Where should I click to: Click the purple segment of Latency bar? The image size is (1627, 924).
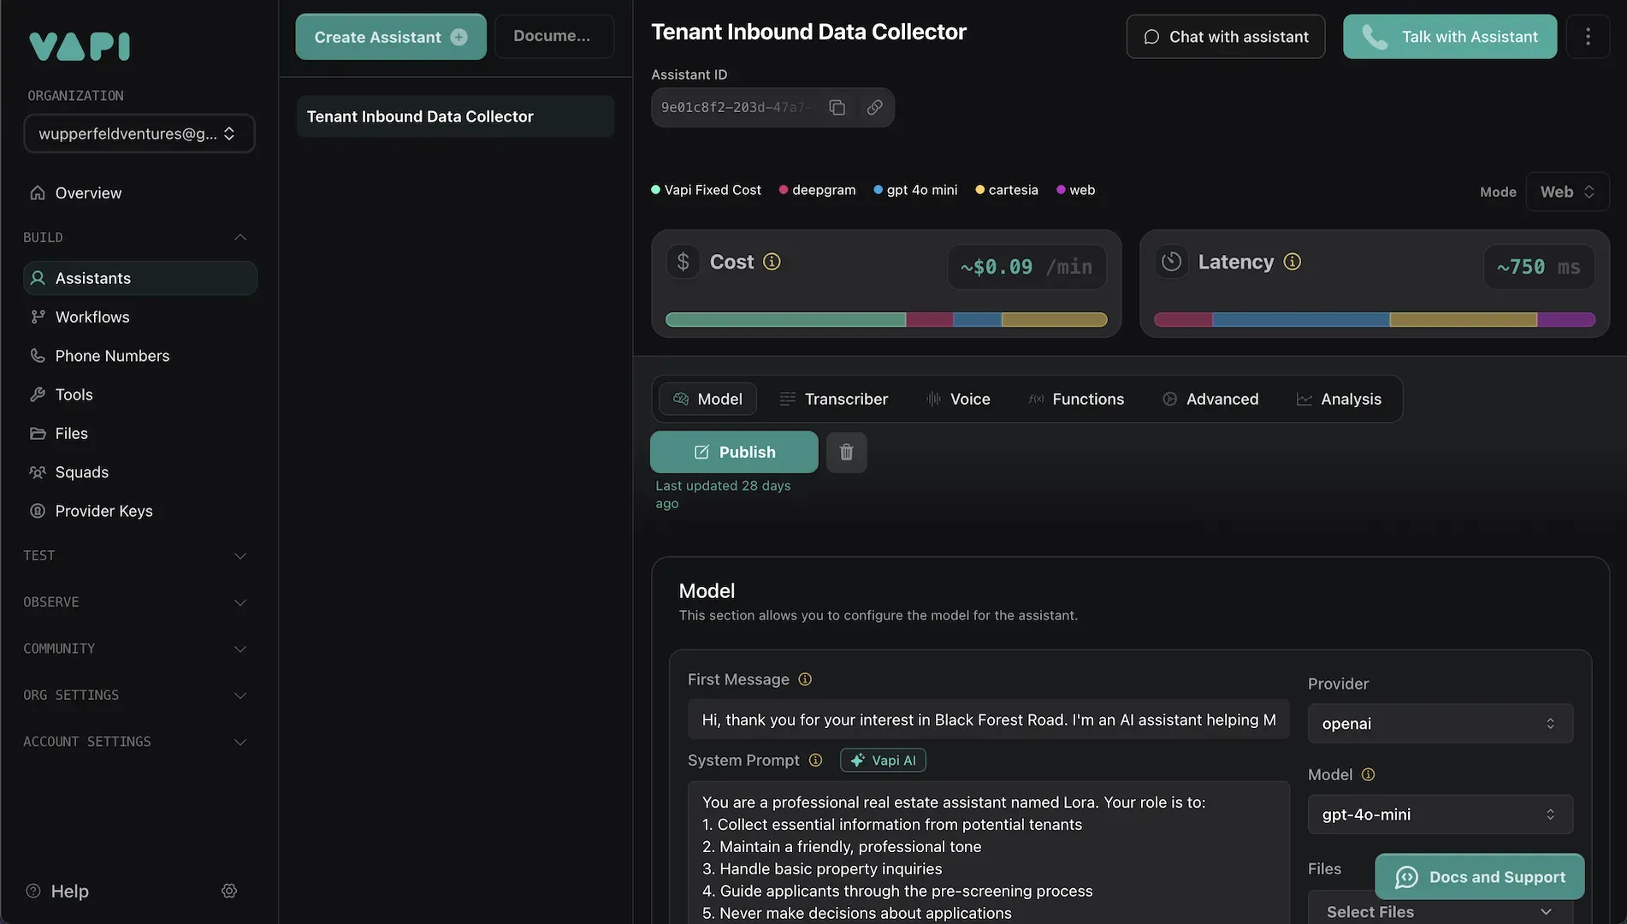click(1566, 320)
